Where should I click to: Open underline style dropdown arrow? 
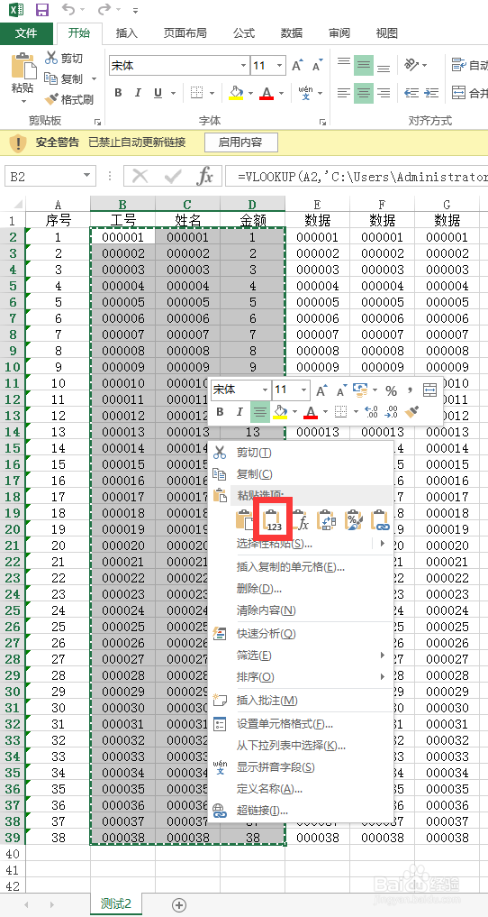point(174,92)
